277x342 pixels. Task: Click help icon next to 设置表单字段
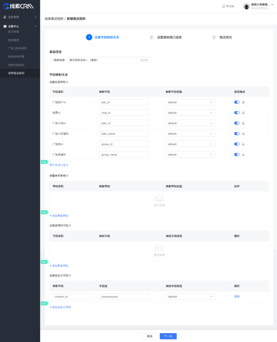tap(68, 176)
